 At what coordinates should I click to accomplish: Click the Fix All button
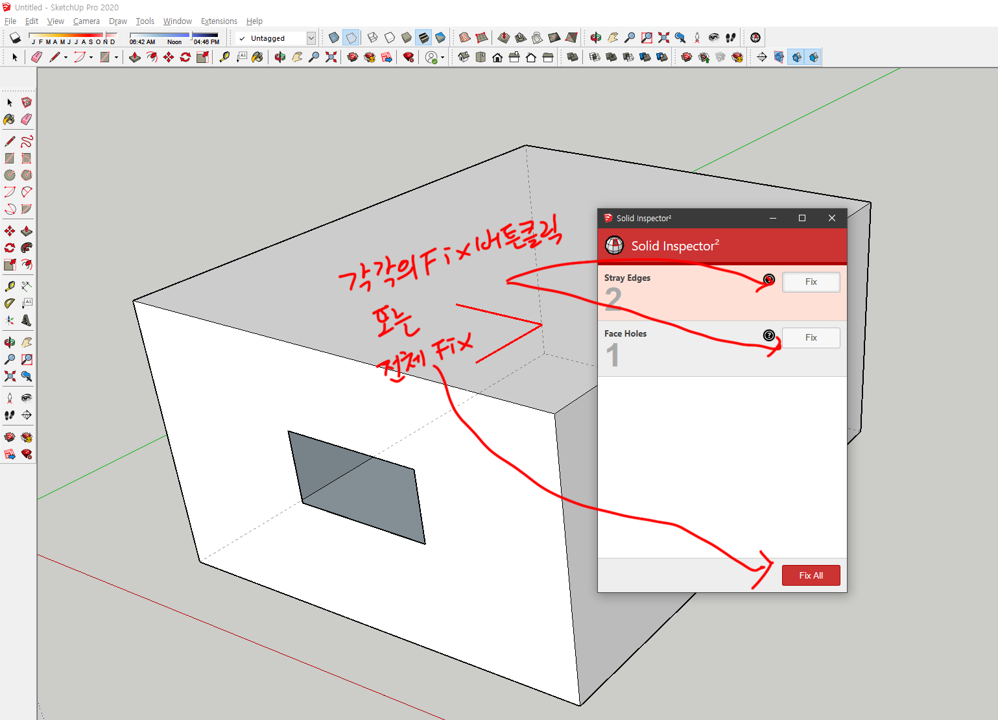pos(811,575)
